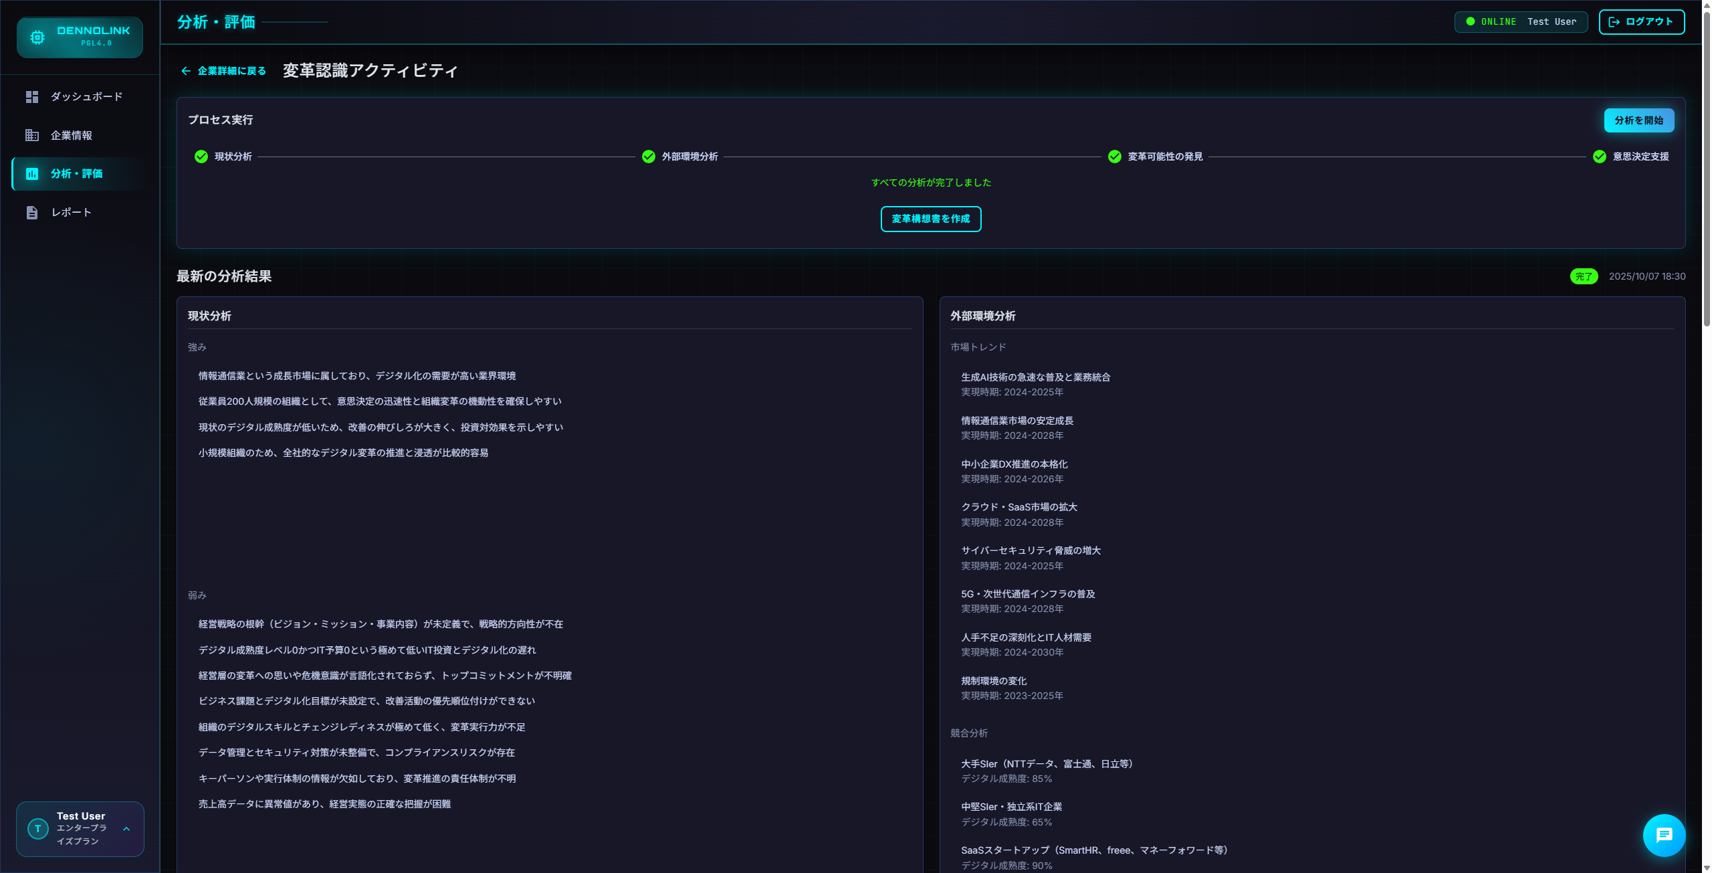1712x873 pixels.
Task: Click the circular T avatar for Test User
Action: click(x=37, y=829)
